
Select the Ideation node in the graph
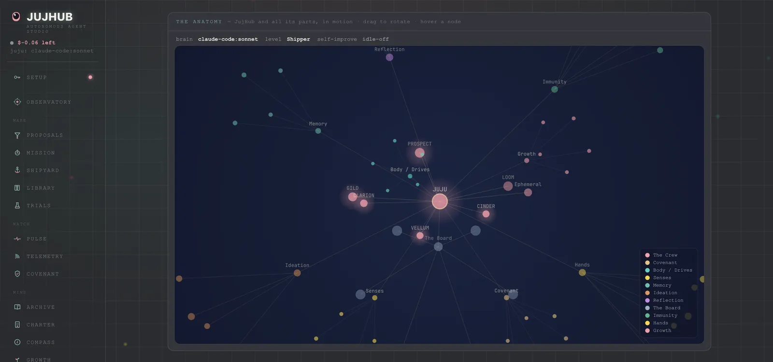[x=297, y=273]
